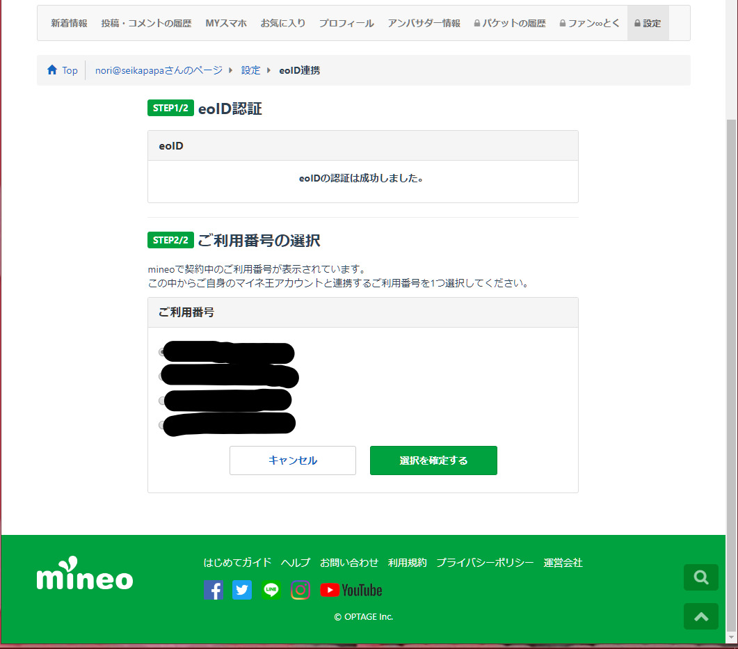The width and height of the screenshot is (738, 649).
Task: Go to Top via breadcrumb home link
Action: (63, 70)
